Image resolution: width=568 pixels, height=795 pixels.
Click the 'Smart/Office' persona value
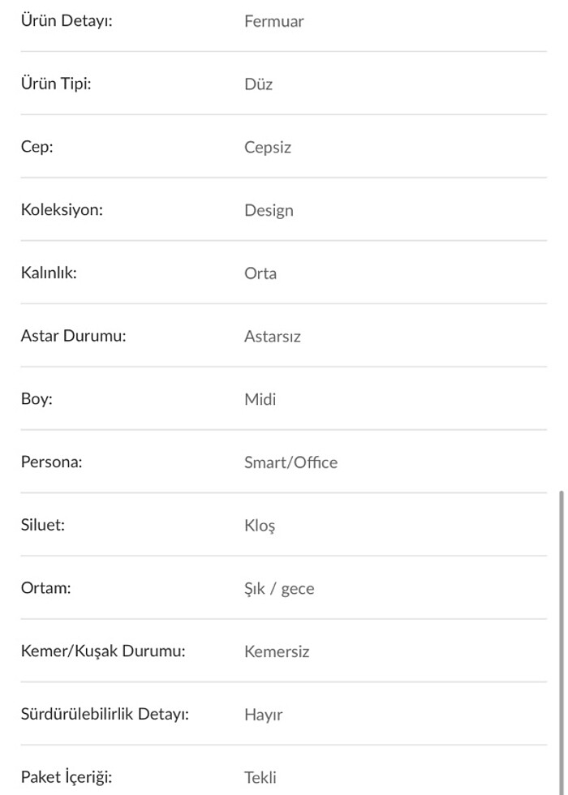pos(290,462)
